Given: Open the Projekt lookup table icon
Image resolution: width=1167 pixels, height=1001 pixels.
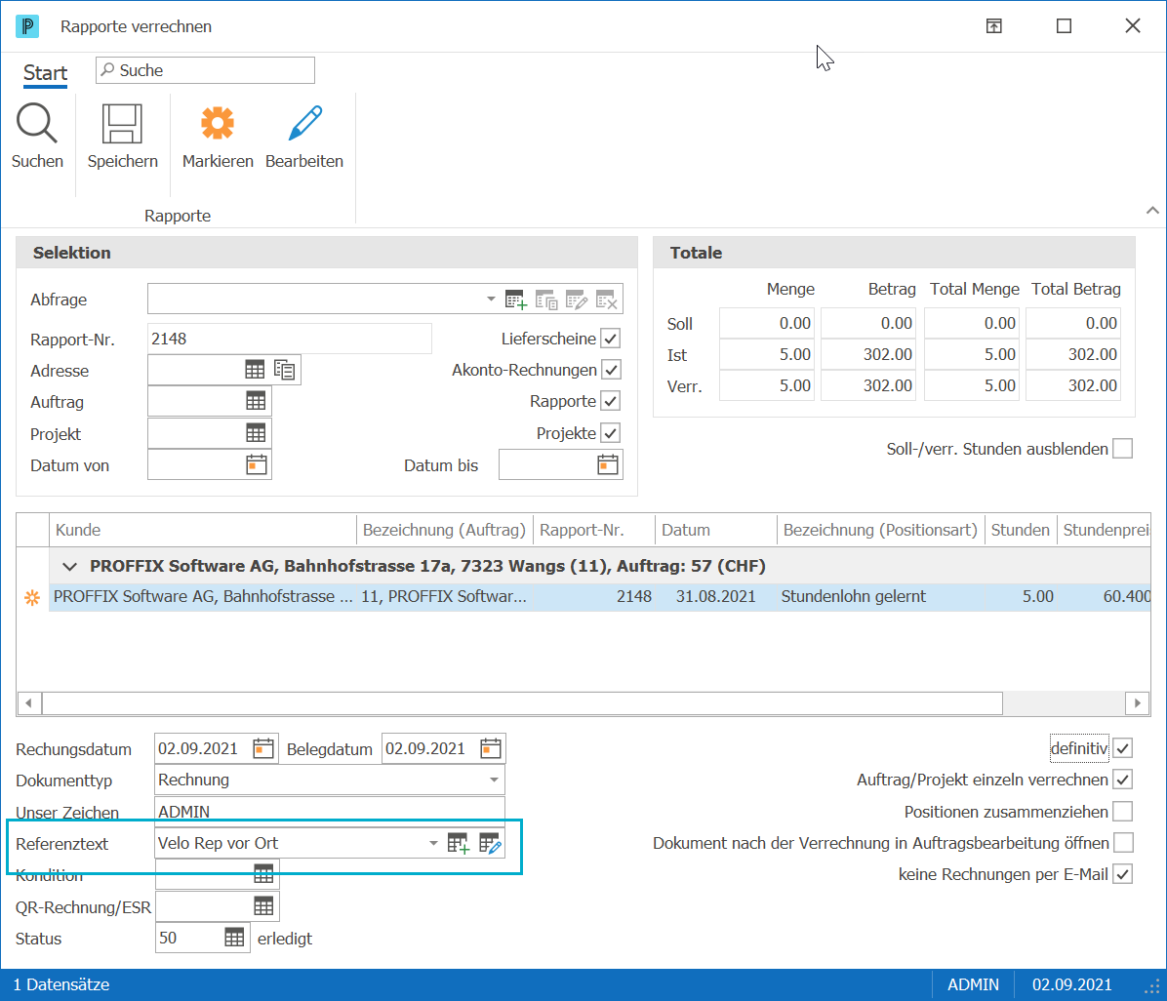Looking at the screenshot, I should pos(256,433).
